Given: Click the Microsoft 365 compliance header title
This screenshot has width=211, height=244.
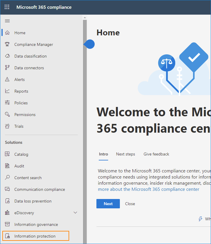Looking at the screenshot, I should [x=44, y=7].
